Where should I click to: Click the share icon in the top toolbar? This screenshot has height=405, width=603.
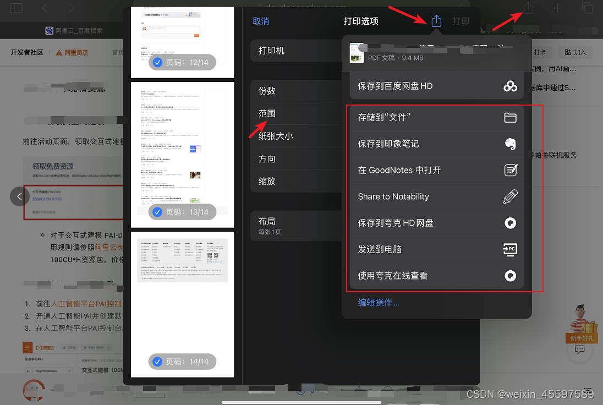[528, 8]
